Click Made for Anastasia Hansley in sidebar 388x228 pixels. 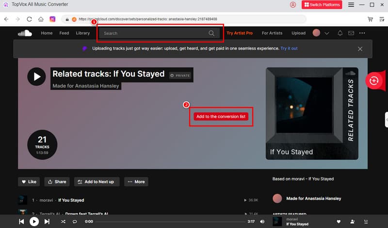(x=313, y=198)
